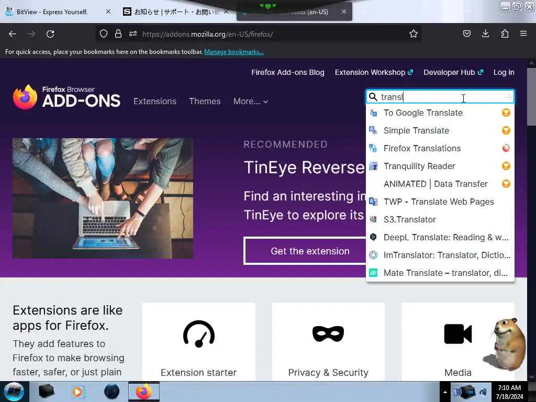
Task: Select ANIMATED | Data Transfer suggestion
Action: point(440,184)
